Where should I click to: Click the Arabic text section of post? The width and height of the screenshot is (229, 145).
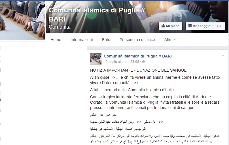[x=155, y=128]
